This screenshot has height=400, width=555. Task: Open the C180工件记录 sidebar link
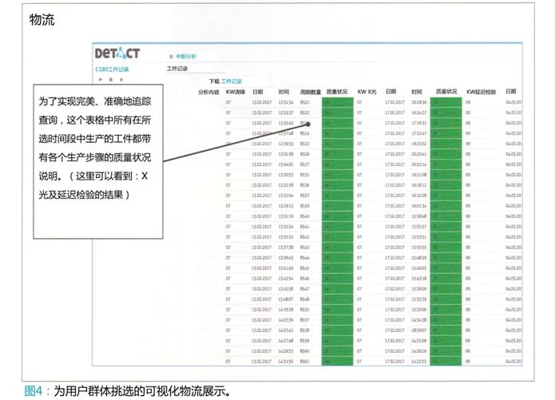[112, 69]
